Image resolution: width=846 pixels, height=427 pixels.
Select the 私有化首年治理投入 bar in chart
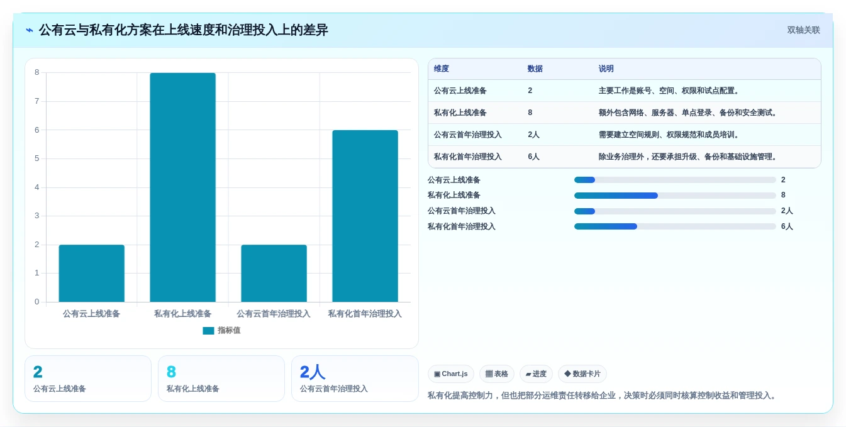pyautogui.click(x=365, y=216)
